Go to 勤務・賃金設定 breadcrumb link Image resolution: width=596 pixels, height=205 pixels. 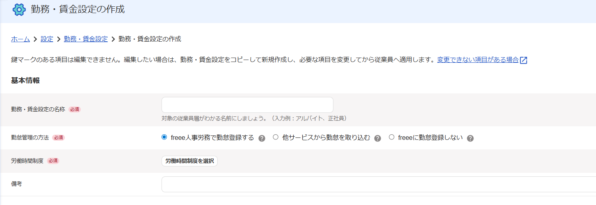pyautogui.click(x=86, y=39)
